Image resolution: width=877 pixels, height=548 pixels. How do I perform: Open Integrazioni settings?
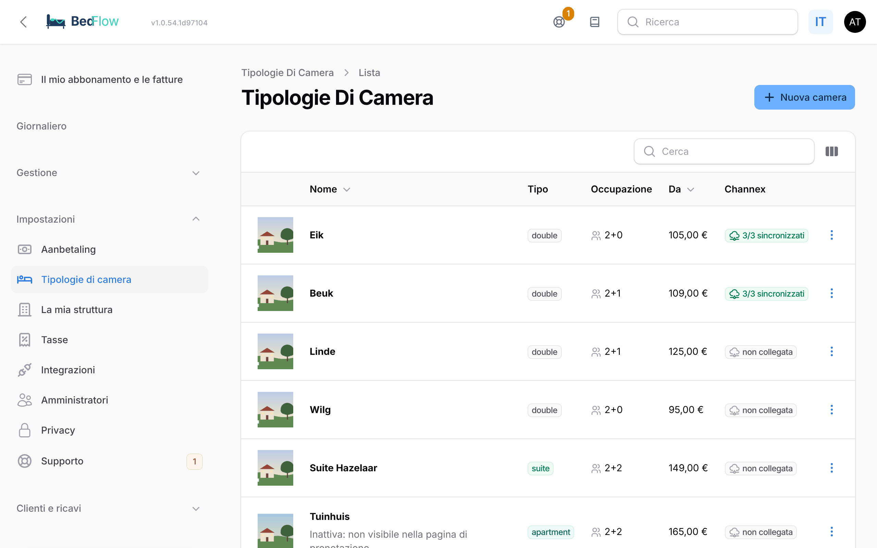pyautogui.click(x=109, y=370)
